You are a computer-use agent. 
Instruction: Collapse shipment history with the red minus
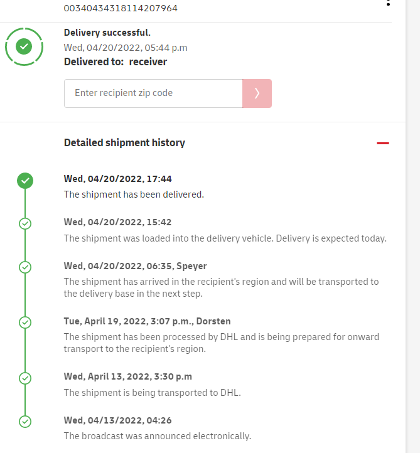pyautogui.click(x=382, y=143)
